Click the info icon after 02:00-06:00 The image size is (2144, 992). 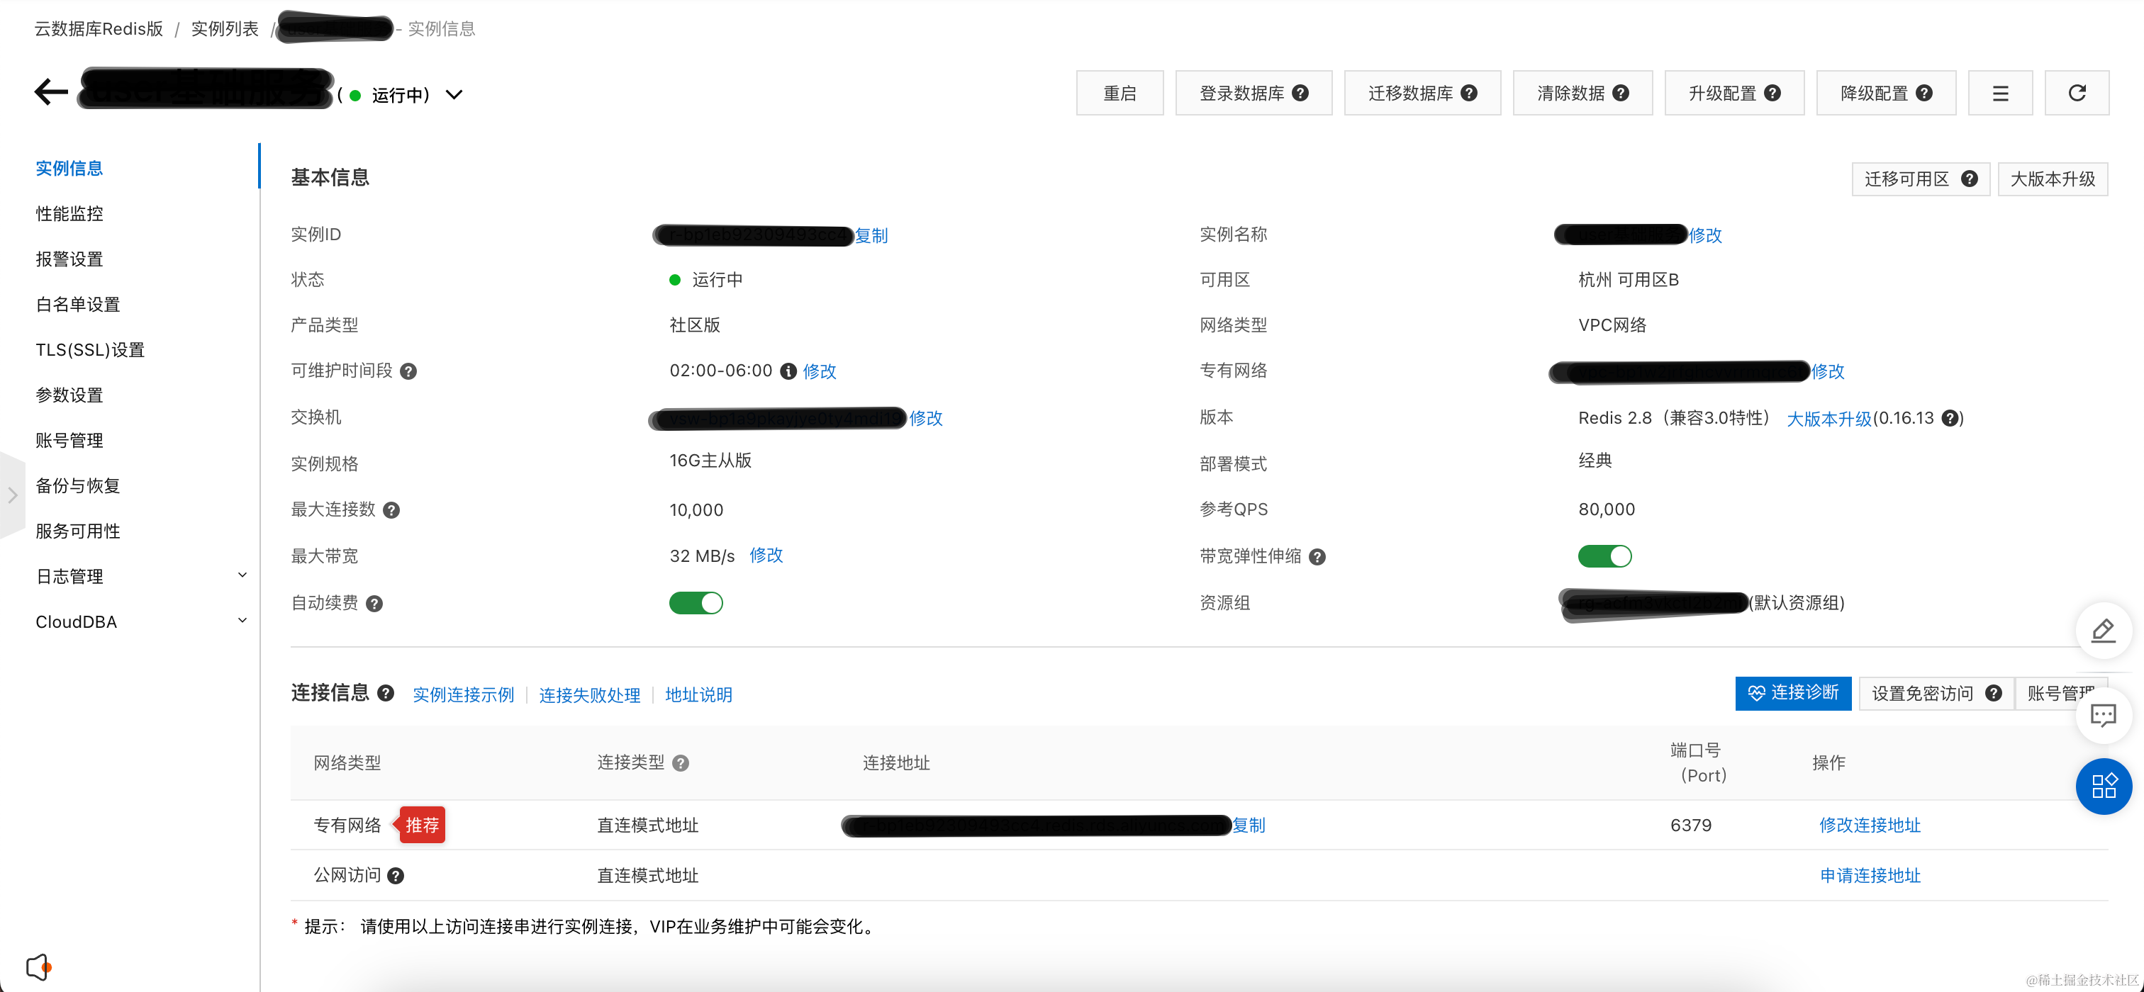pyautogui.click(x=788, y=372)
